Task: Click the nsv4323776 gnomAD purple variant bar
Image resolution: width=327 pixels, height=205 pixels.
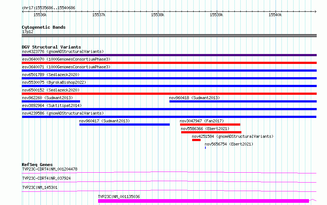Action: coord(169,55)
